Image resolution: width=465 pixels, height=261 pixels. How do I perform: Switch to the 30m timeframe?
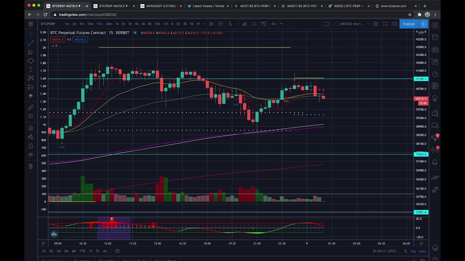click(x=109, y=24)
